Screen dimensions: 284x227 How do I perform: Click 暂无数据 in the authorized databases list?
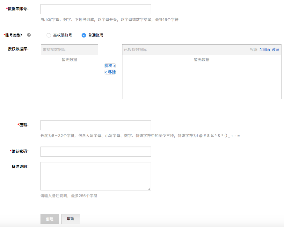[x=201, y=59]
